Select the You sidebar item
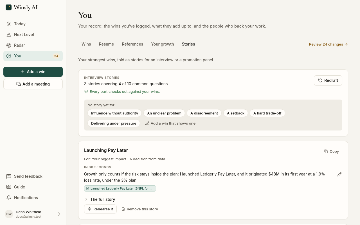 [33, 56]
